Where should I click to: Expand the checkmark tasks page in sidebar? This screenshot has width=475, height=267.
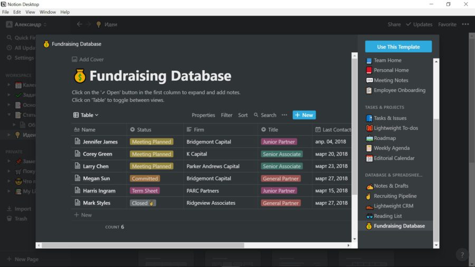[x=9, y=95]
